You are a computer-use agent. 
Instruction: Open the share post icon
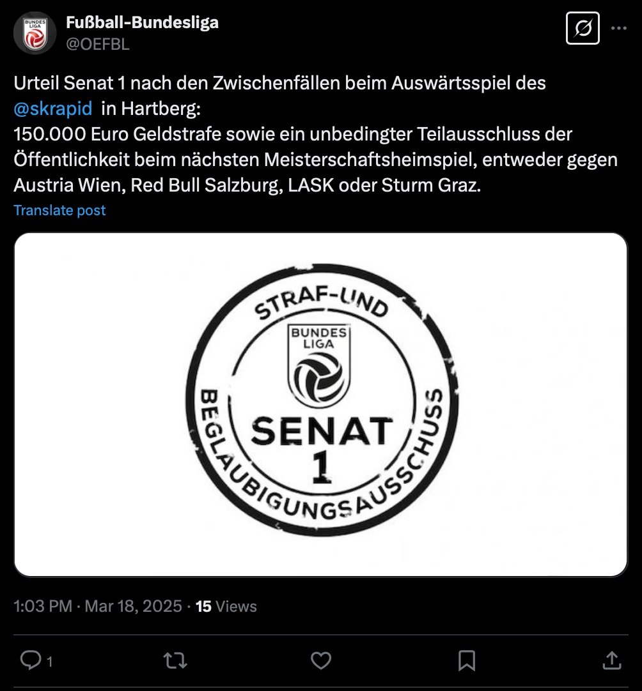tap(611, 660)
